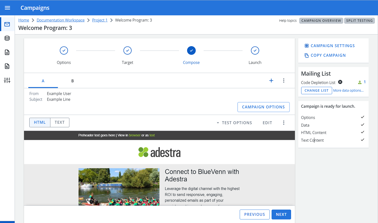This screenshot has width=378, height=223.
Task: Go to the Options step circle
Action: tap(64, 50)
